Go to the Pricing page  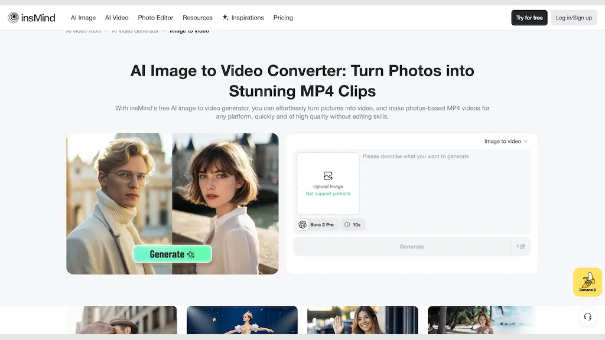[283, 18]
